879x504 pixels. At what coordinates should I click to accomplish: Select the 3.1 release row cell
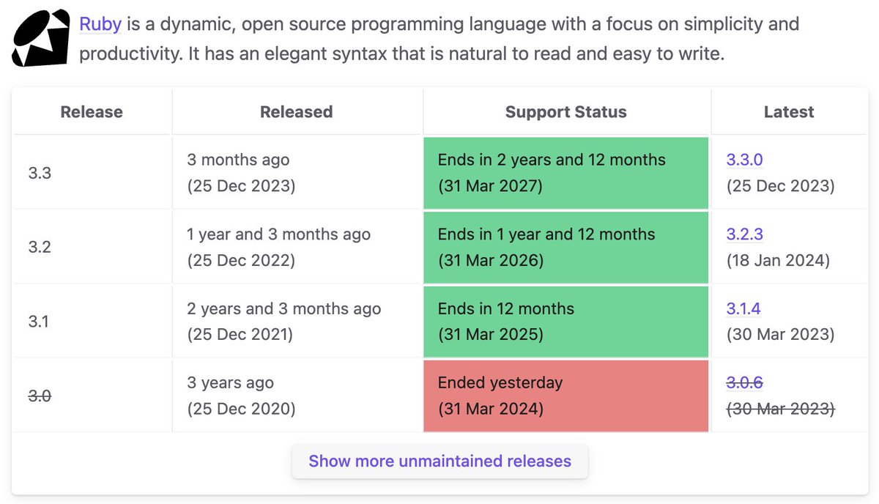pos(92,322)
